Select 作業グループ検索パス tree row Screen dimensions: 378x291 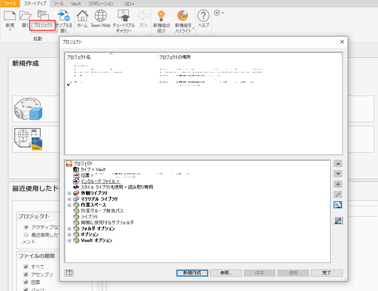pos(99,211)
